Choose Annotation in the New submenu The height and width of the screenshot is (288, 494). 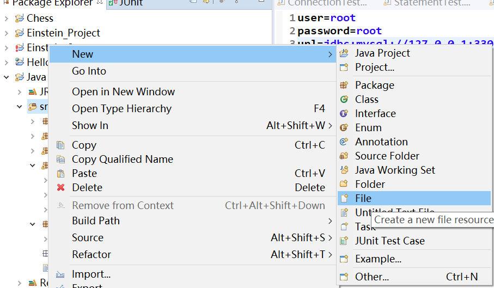pyautogui.click(x=414, y=142)
